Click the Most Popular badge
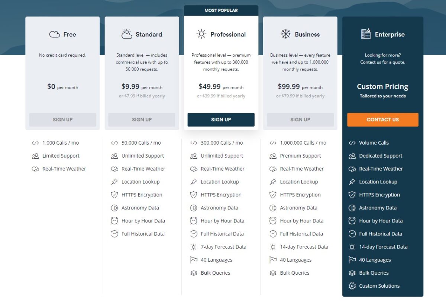This screenshot has width=446, height=301. (x=221, y=10)
